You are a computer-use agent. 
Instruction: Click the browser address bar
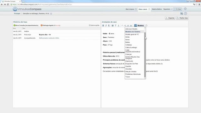101,4
